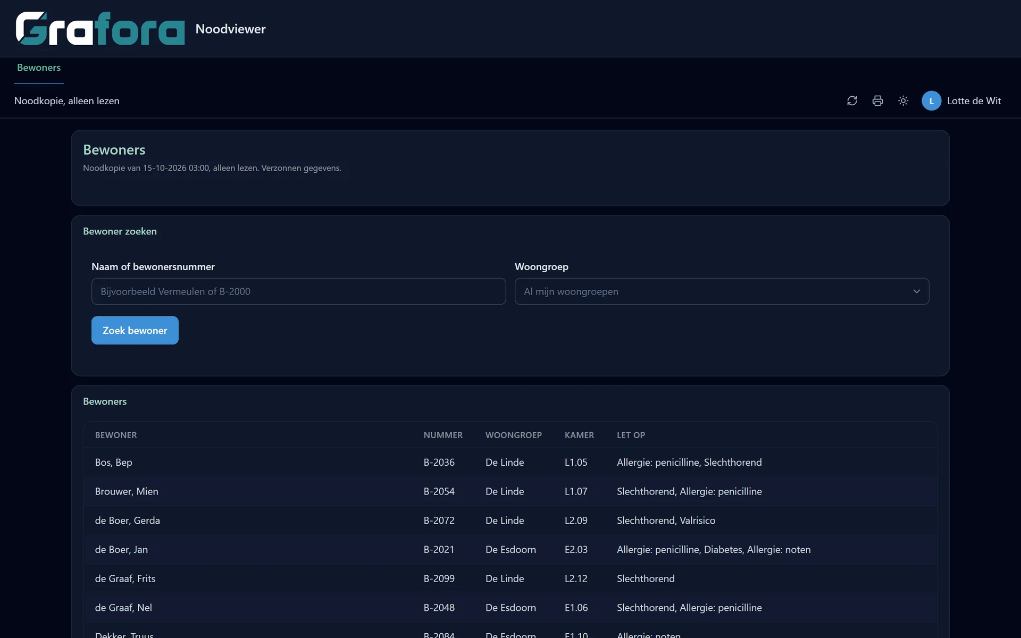Select resident de Boer, Jan
Screen dimensions: 1021x638
121,550
